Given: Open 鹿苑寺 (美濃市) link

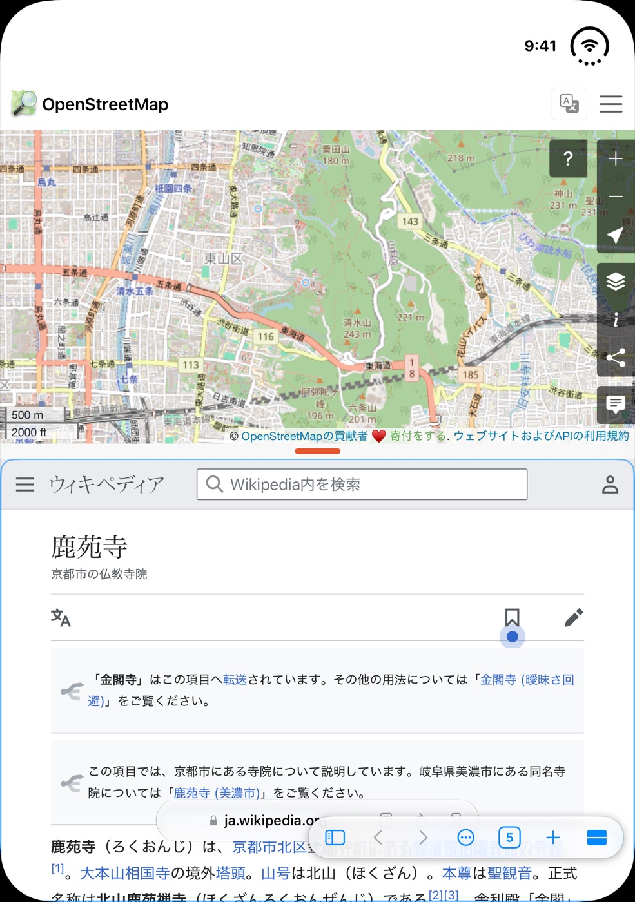Looking at the screenshot, I should (x=217, y=793).
